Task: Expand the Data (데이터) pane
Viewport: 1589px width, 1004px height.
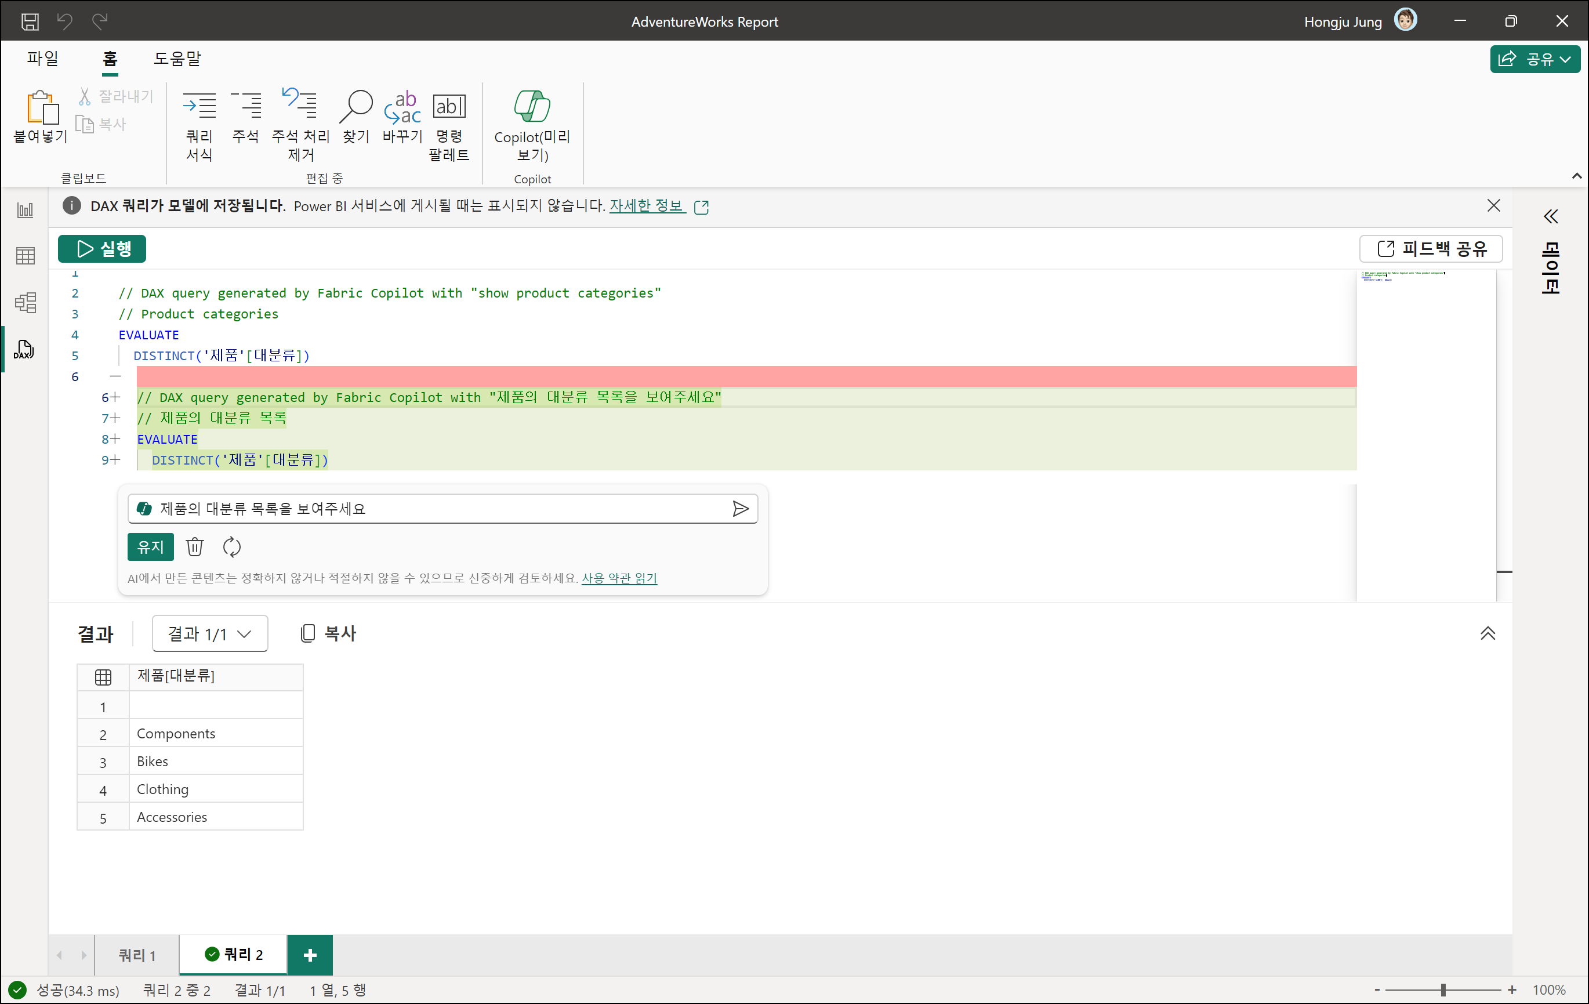Action: click(1551, 216)
